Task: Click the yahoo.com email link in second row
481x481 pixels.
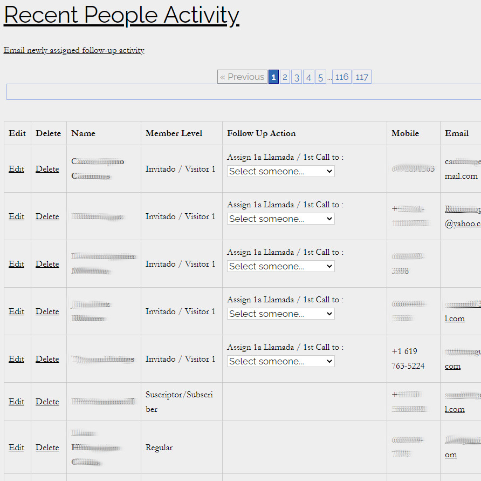Action: (462, 223)
